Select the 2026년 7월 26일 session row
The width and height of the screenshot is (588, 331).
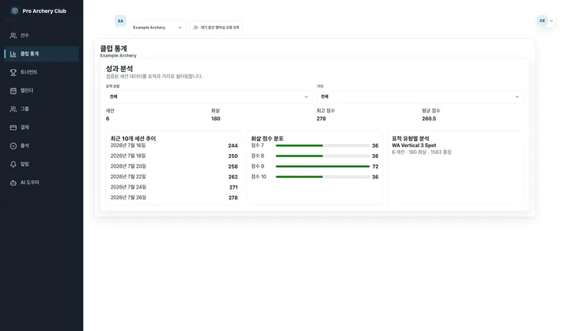(174, 198)
